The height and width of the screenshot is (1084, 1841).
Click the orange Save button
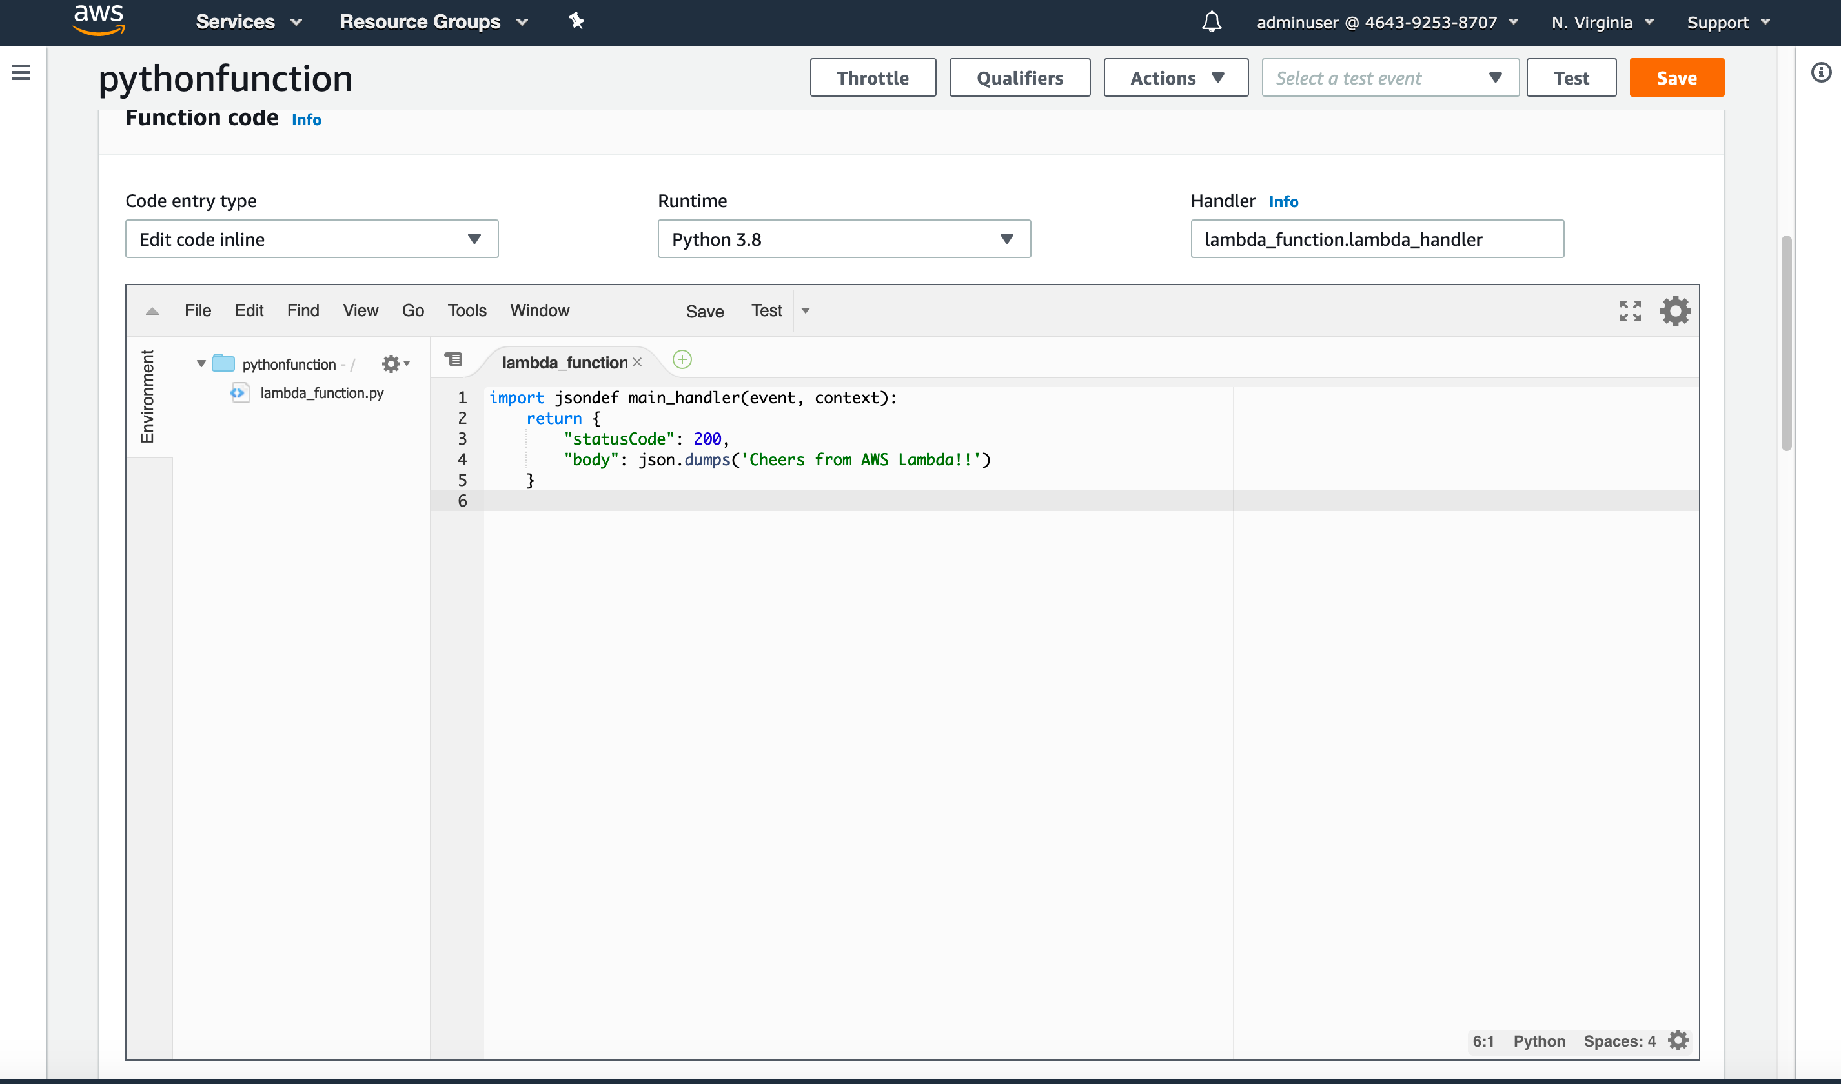point(1676,77)
